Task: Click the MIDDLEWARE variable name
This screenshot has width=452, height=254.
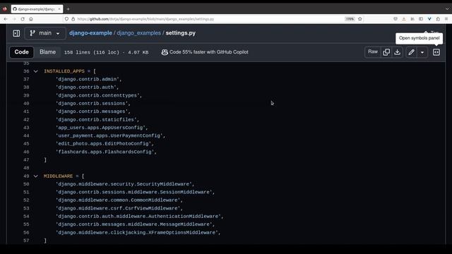Action: coord(58,176)
